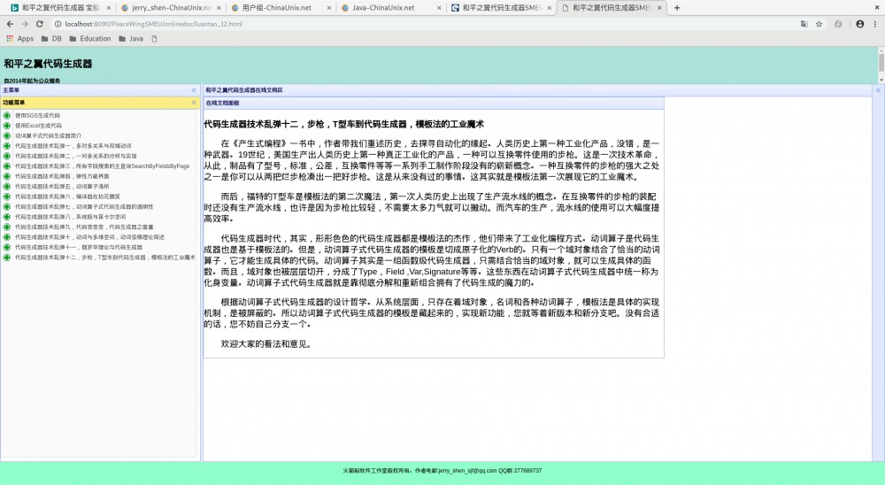
Task: Close the Java-ChinaUnix.net tab
Action: pos(440,8)
